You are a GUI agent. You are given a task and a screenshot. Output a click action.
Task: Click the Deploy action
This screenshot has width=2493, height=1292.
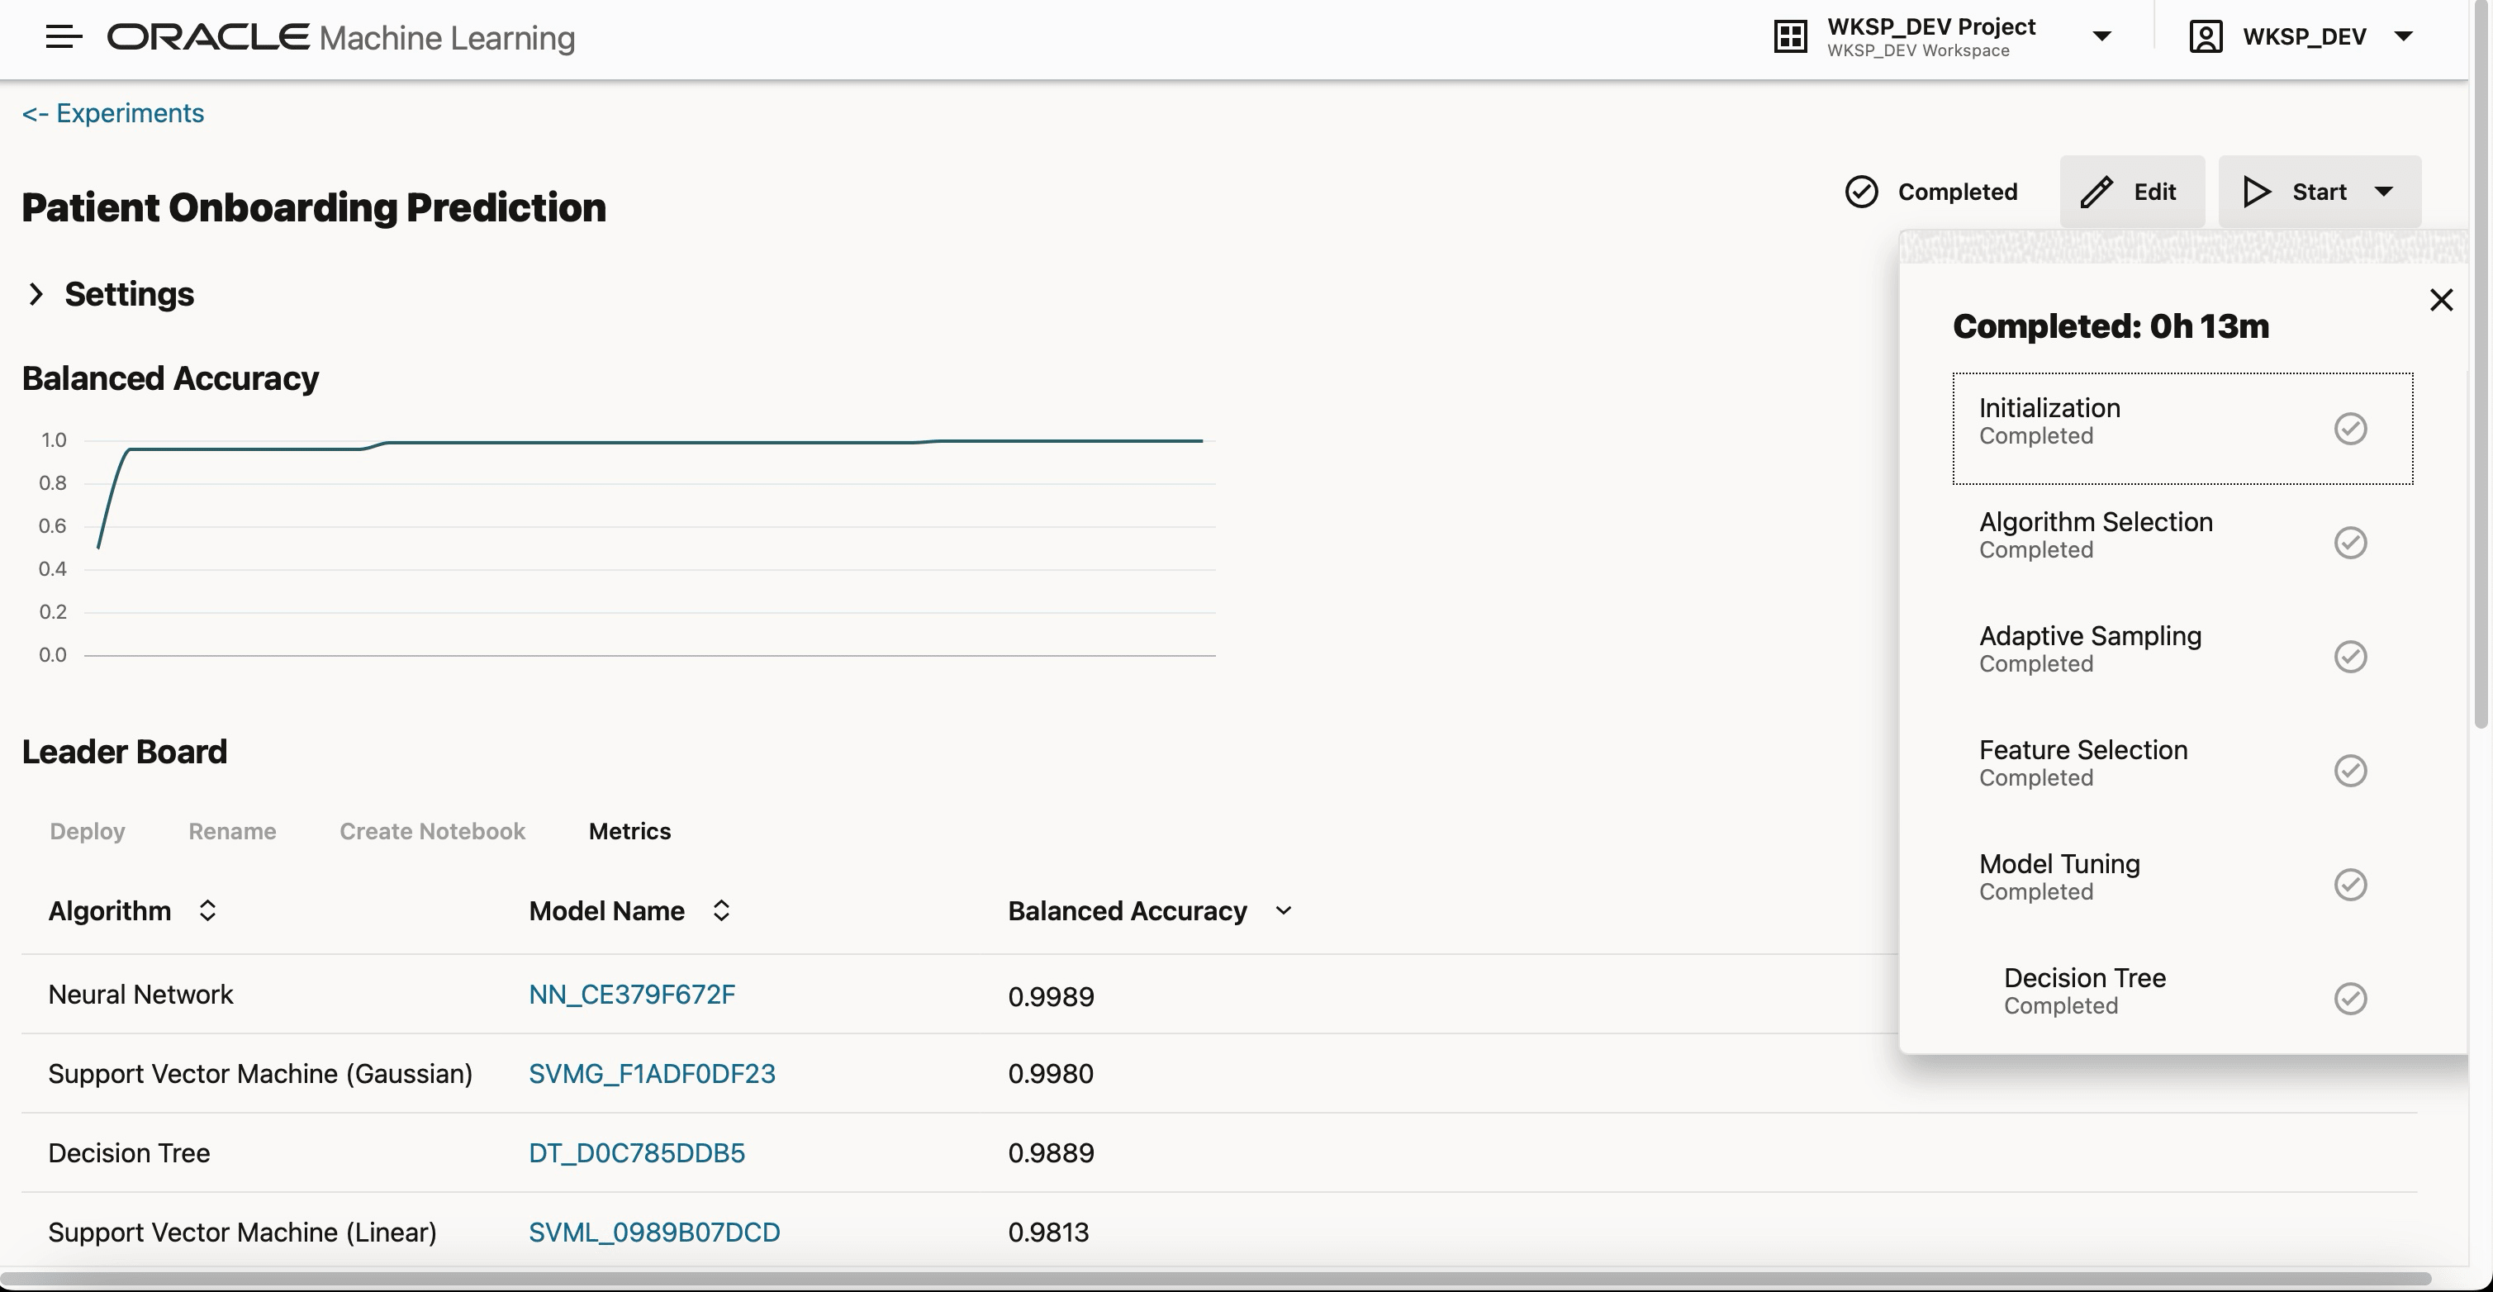point(87,831)
